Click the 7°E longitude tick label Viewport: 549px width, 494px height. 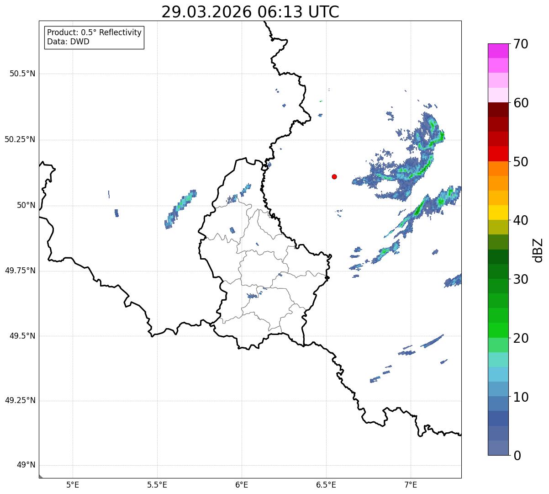[x=411, y=484]
